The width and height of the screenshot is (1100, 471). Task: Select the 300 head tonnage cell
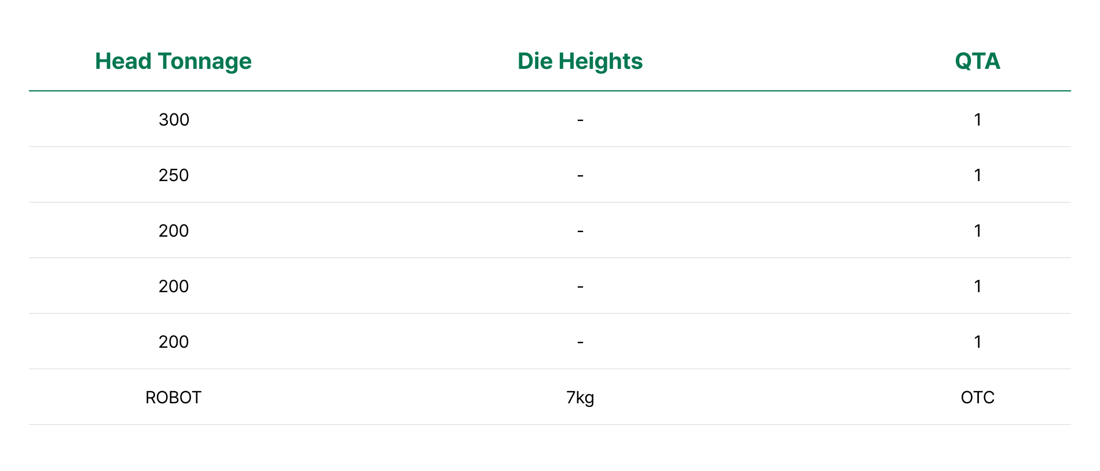pyautogui.click(x=174, y=120)
